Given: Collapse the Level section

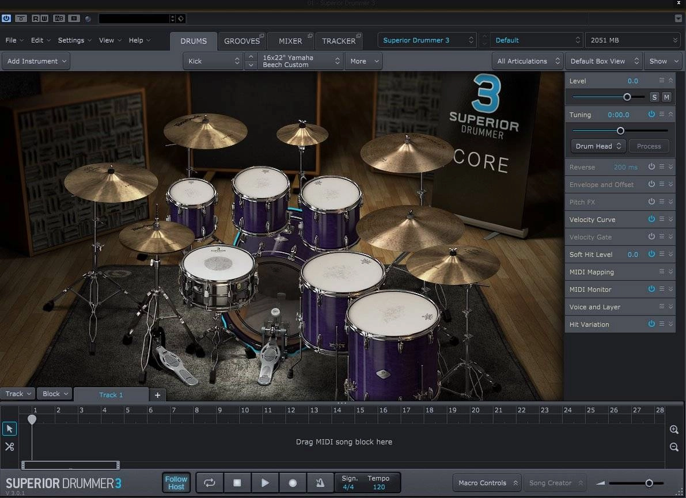Looking at the screenshot, I should point(670,81).
